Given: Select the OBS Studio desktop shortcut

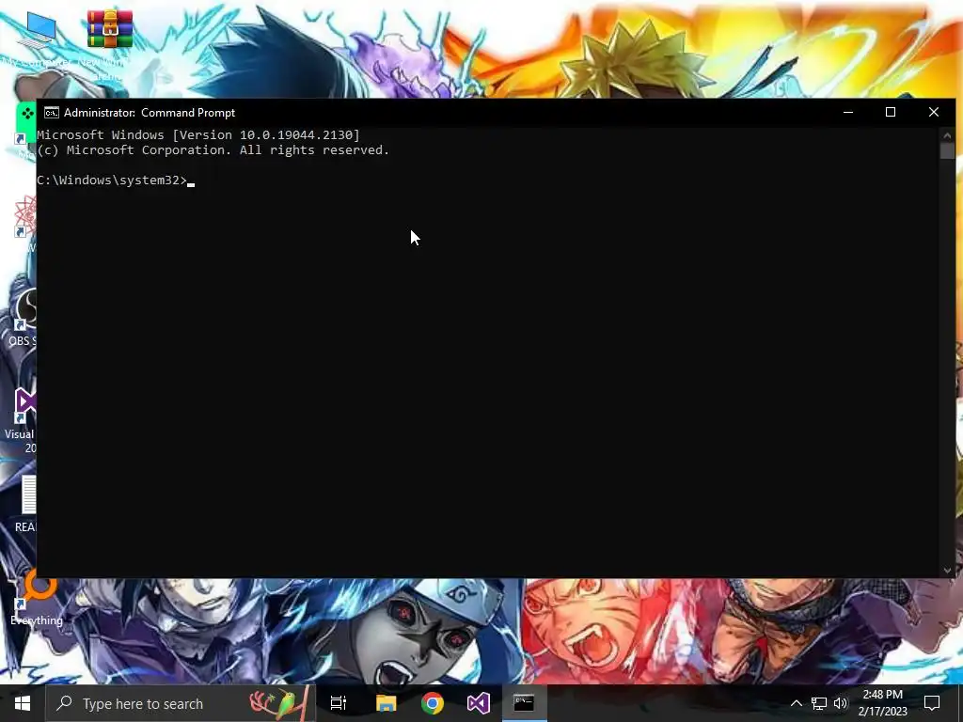Looking at the screenshot, I should click(x=24, y=318).
